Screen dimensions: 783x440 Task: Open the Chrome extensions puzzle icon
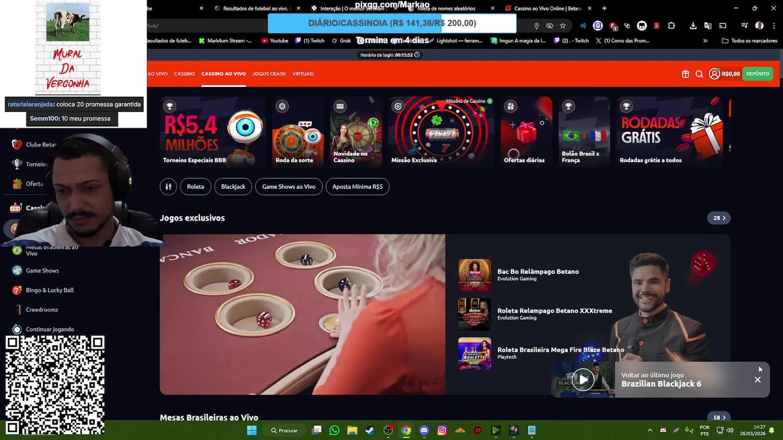[x=671, y=26]
